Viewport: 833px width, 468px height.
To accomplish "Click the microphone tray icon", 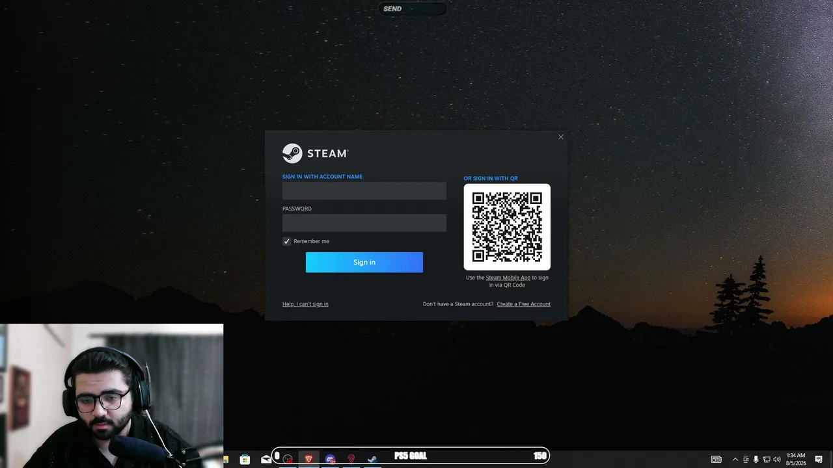I will 756,460.
